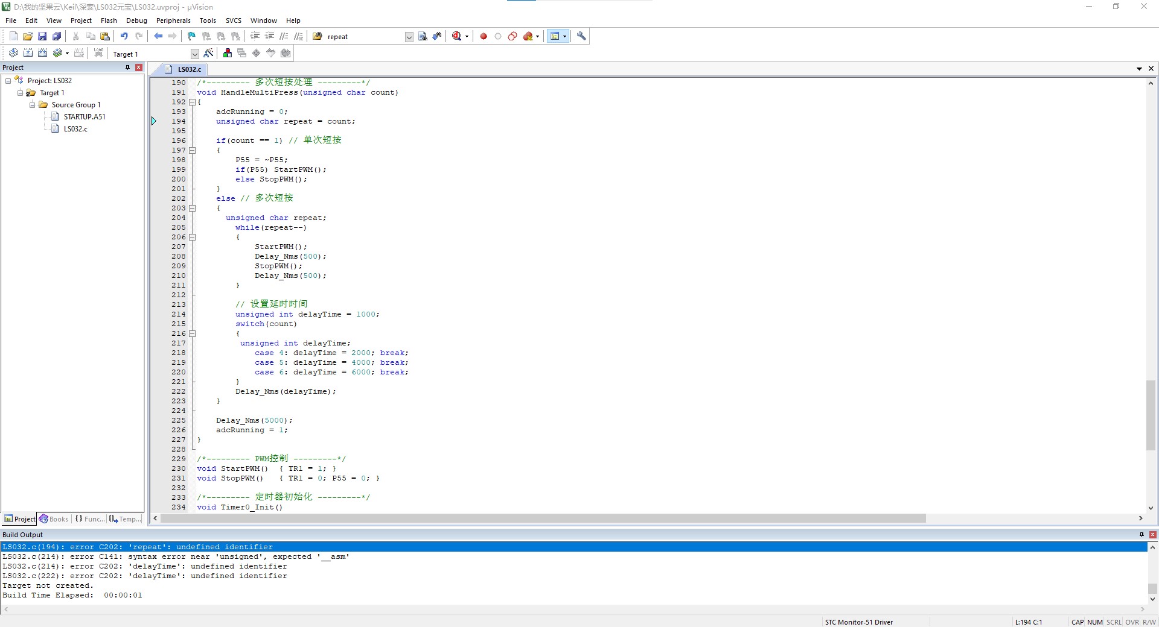Close the Project panel with red X
The width and height of the screenshot is (1159, 627).
pyautogui.click(x=139, y=68)
